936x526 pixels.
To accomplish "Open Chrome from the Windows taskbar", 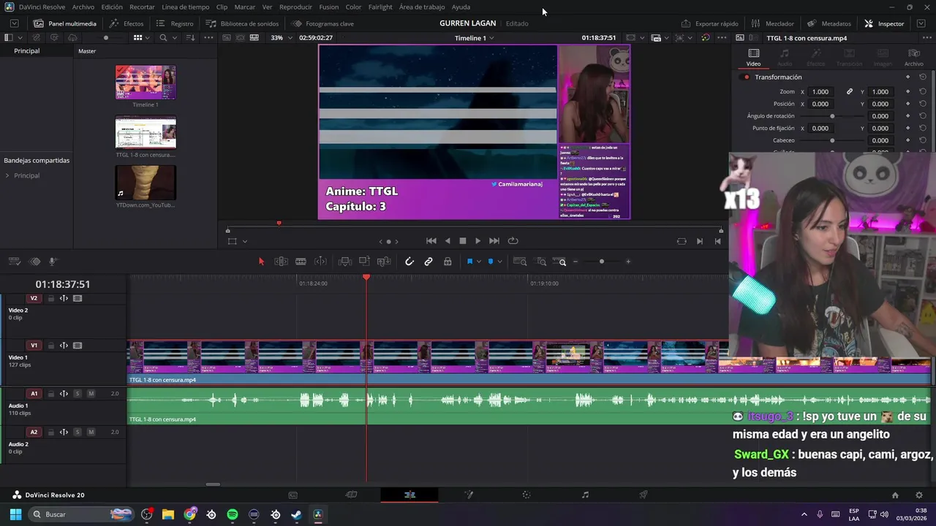I will pos(190,514).
